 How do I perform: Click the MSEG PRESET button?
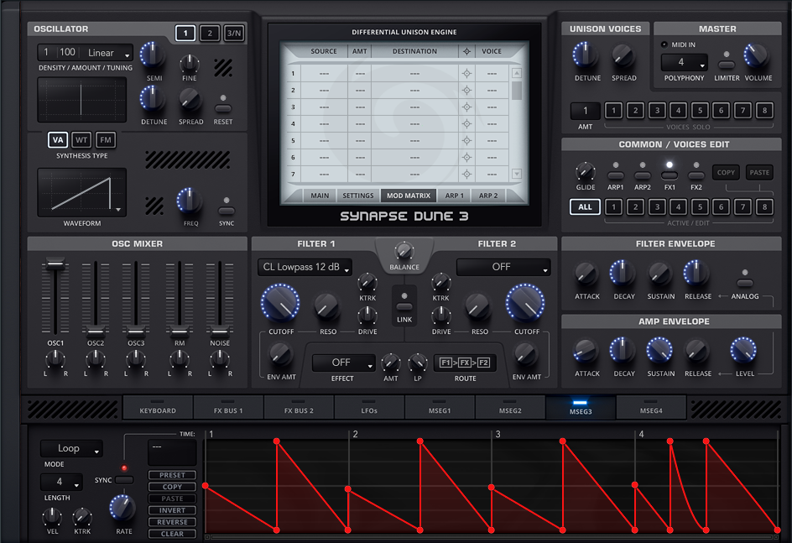click(x=172, y=475)
